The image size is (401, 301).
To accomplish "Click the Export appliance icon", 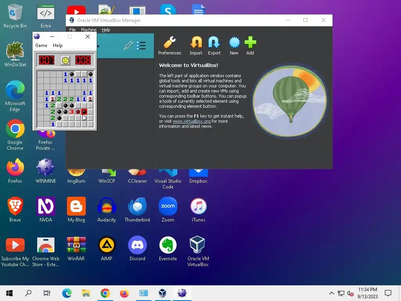I will coord(214,45).
